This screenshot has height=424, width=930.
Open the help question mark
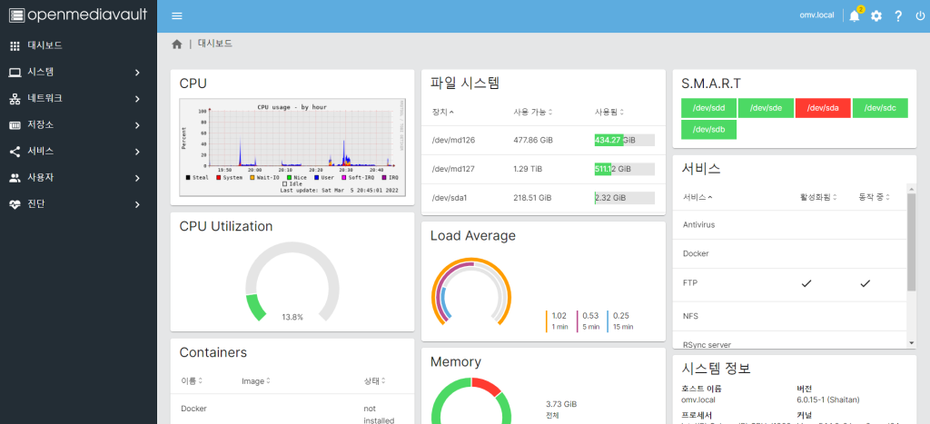point(898,16)
